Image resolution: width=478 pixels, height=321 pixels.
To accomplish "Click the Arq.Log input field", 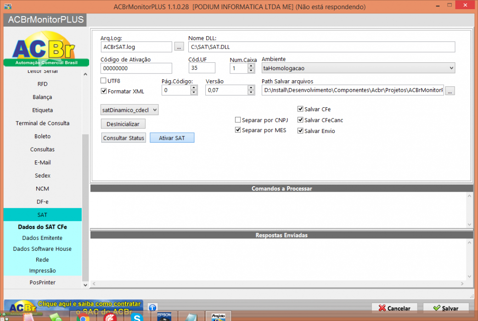I will coord(136,47).
